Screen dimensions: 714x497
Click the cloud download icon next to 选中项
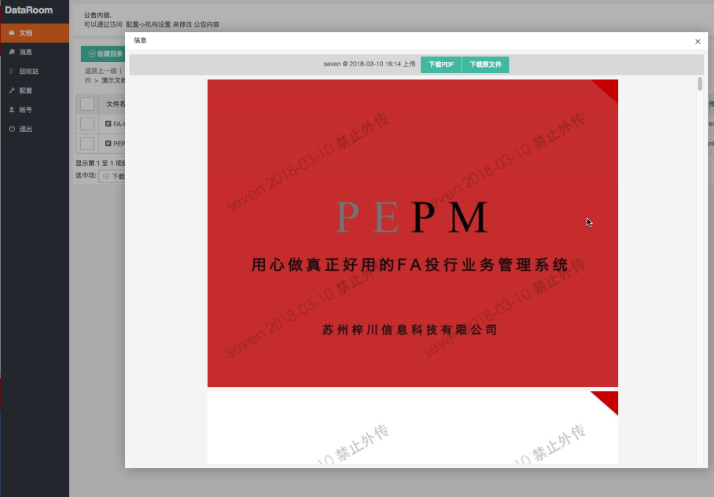coord(106,176)
